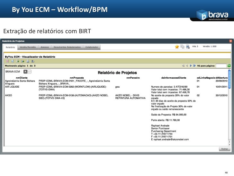234x176 pixels.
Task: Click the nmCliente column header
Action: pos(22,78)
